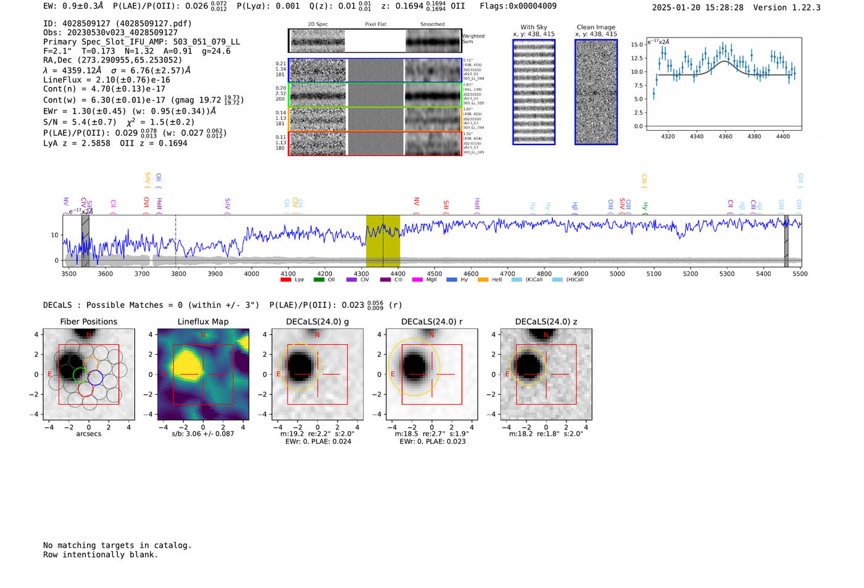Click the yellow aperture ellipse in DECaLS r
Viewport: 864px width, 588px height.
click(x=414, y=367)
